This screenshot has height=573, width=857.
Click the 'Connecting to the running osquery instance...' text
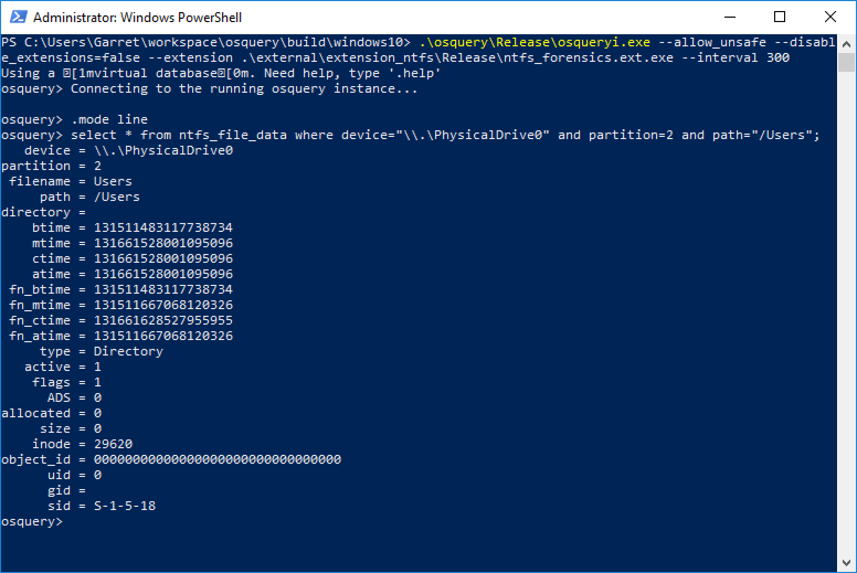coord(244,89)
